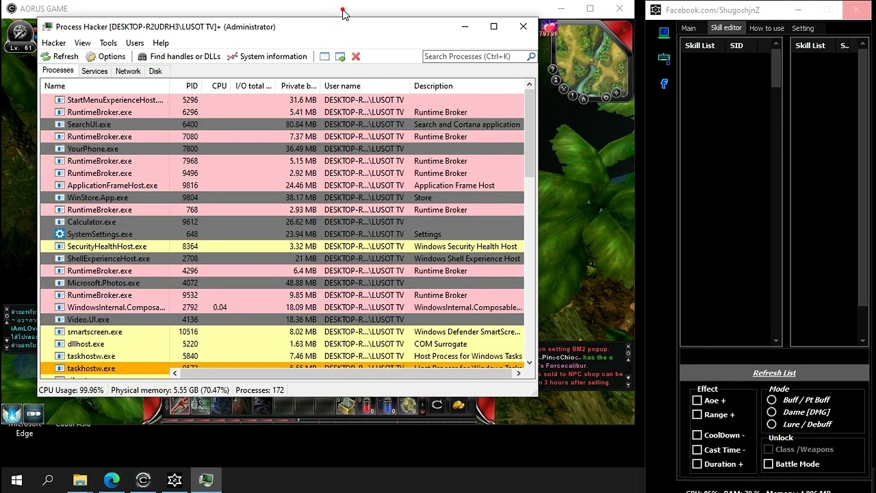Switch to the Services tab
Viewport: 876px width, 493px height.
(x=94, y=71)
